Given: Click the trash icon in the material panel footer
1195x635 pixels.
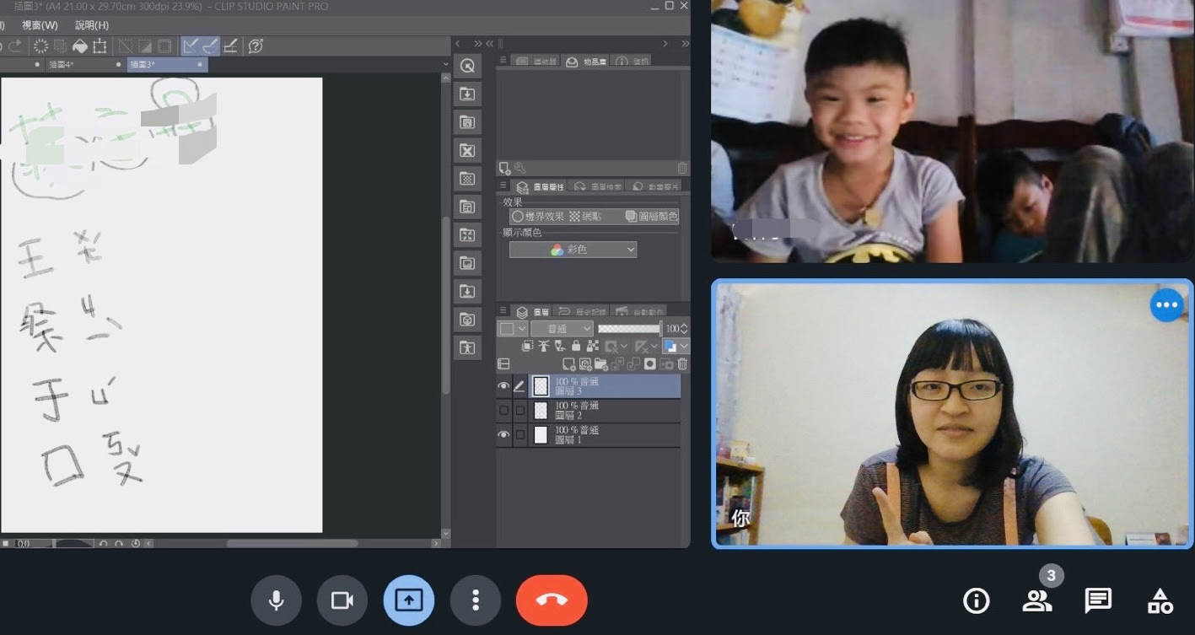Looking at the screenshot, I should tap(682, 168).
